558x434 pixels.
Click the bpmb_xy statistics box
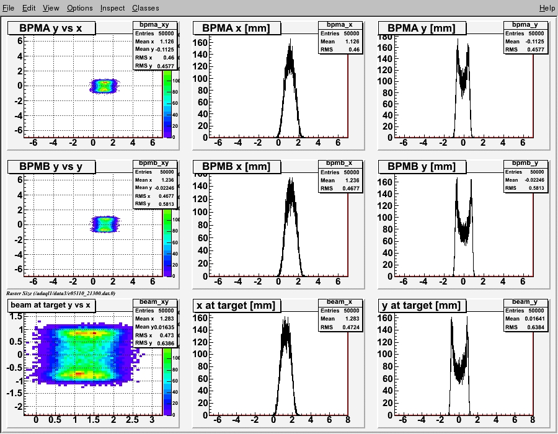(155, 184)
